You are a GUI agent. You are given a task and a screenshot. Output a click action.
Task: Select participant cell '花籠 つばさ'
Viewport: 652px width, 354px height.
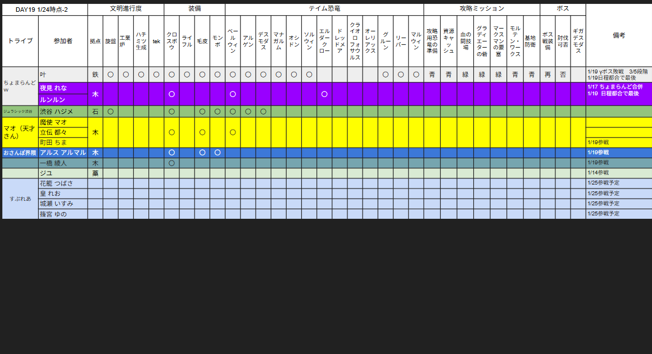click(x=63, y=183)
